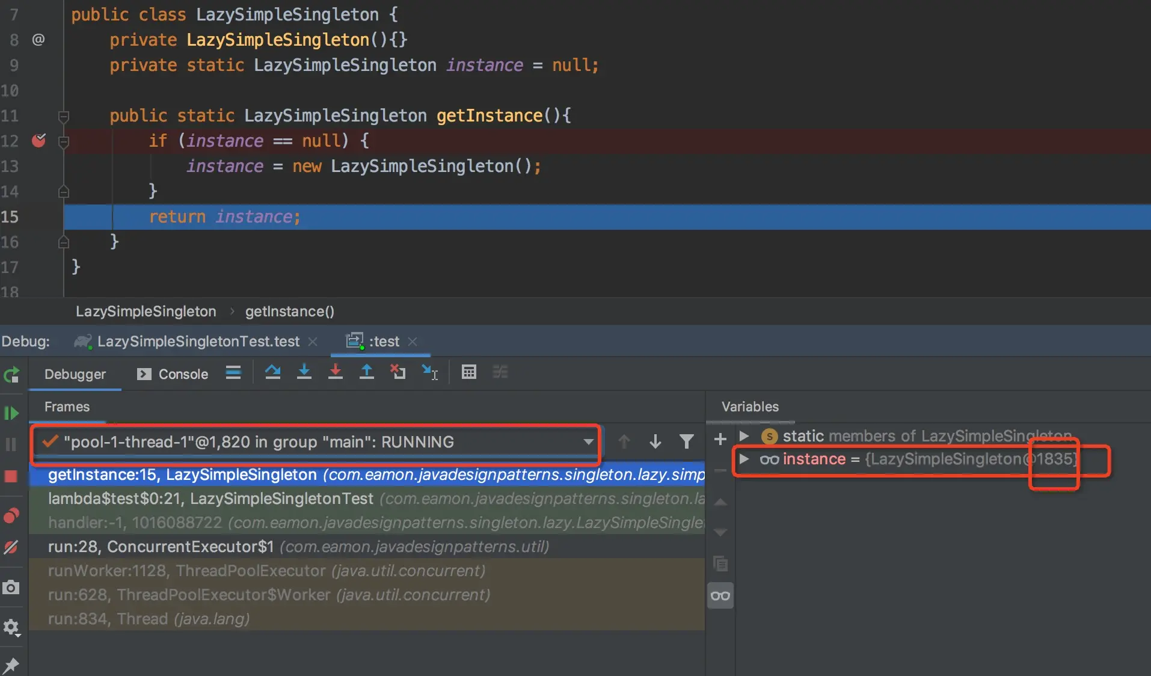Resume program execution
This screenshot has width=1151, height=676.
[x=11, y=413]
